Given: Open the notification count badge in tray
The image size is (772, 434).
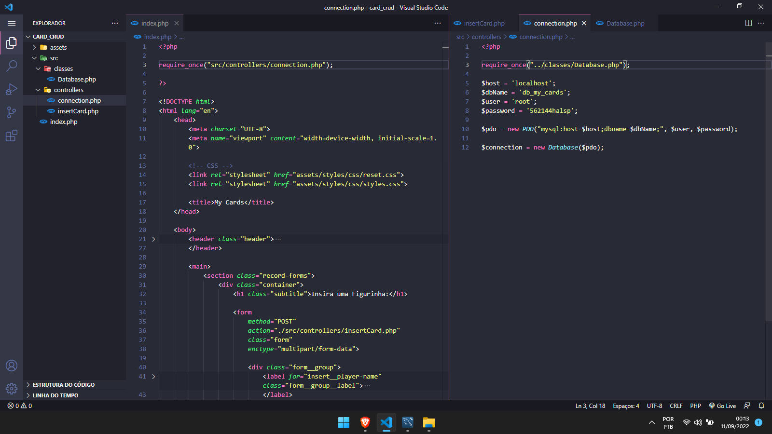Looking at the screenshot, I should pyautogui.click(x=758, y=422).
